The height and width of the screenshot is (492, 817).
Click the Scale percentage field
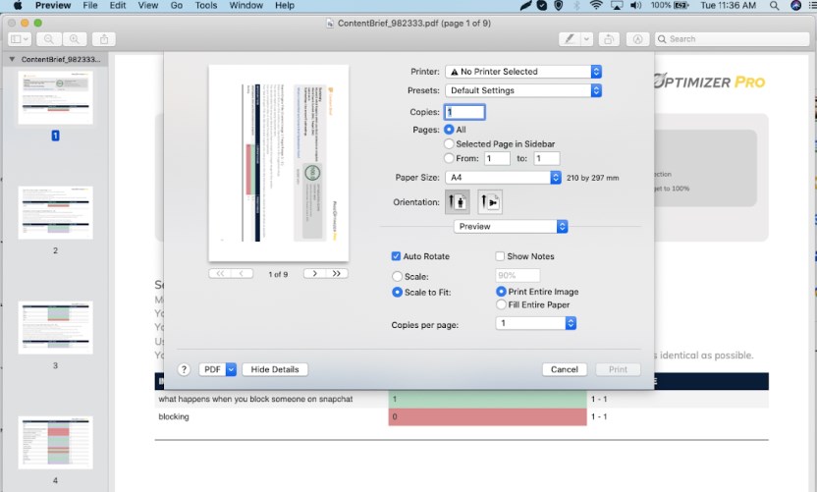click(x=517, y=275)
